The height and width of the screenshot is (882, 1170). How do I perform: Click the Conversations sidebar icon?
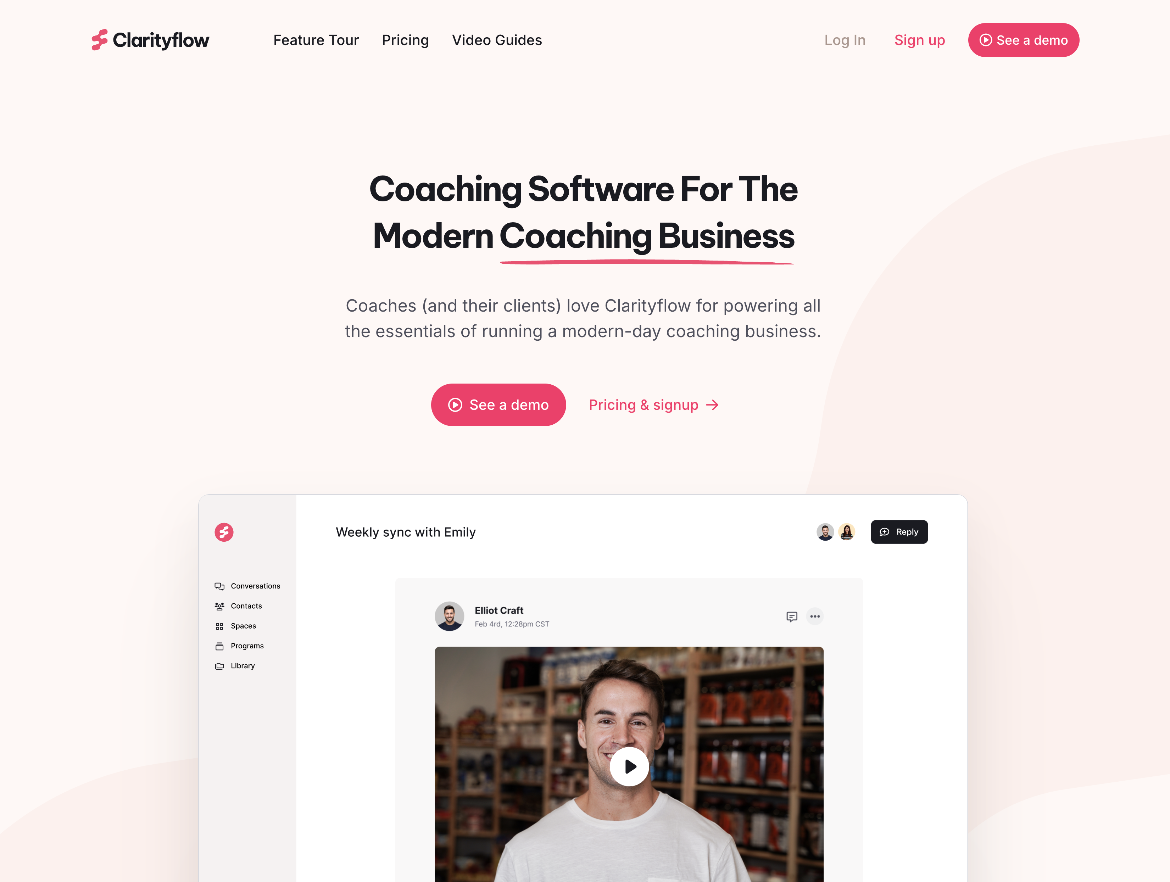(219, 586)
